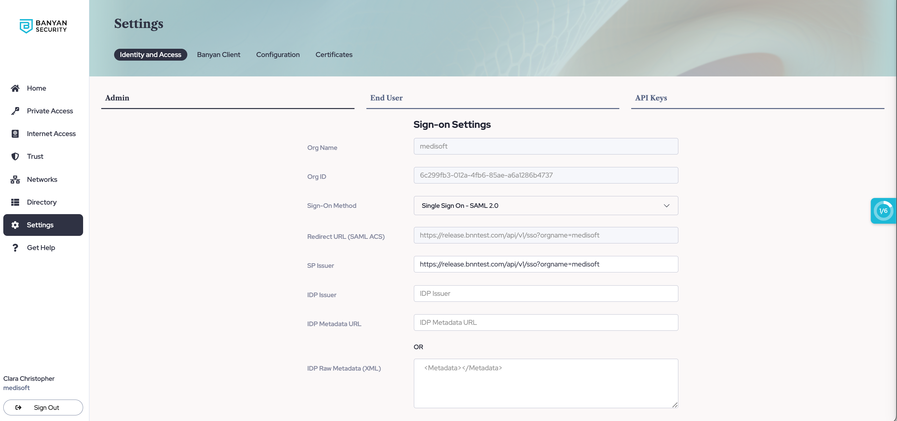
Task: Click the Get Help question mark icon
Action: [15, 248]
